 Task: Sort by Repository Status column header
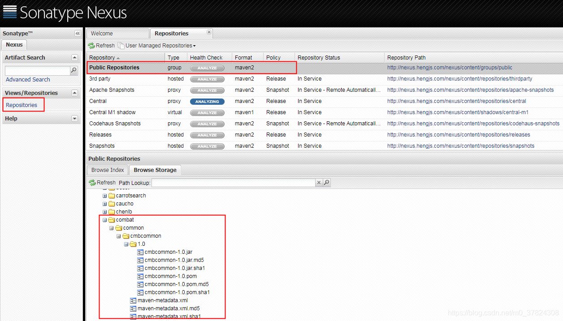tap(339, 57)
